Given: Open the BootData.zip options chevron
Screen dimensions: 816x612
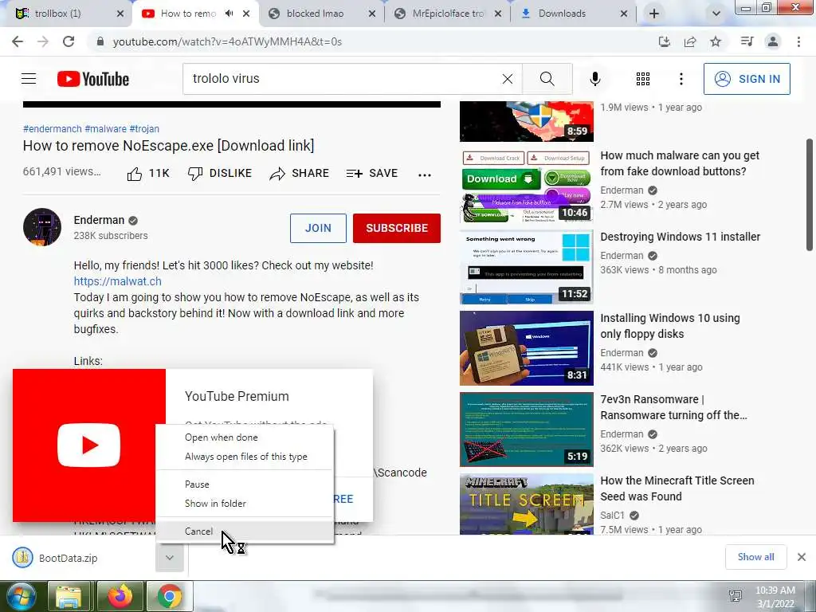Looking at the screenshot, I should 170,558.
